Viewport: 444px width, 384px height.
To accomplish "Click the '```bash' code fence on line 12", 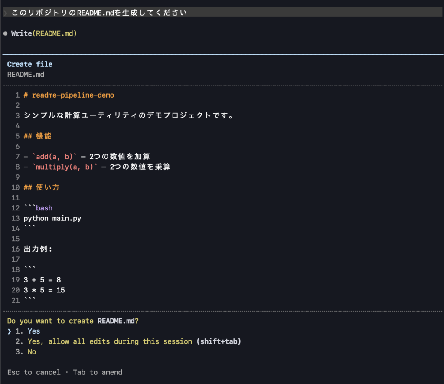I will click(x=38, y=208).
